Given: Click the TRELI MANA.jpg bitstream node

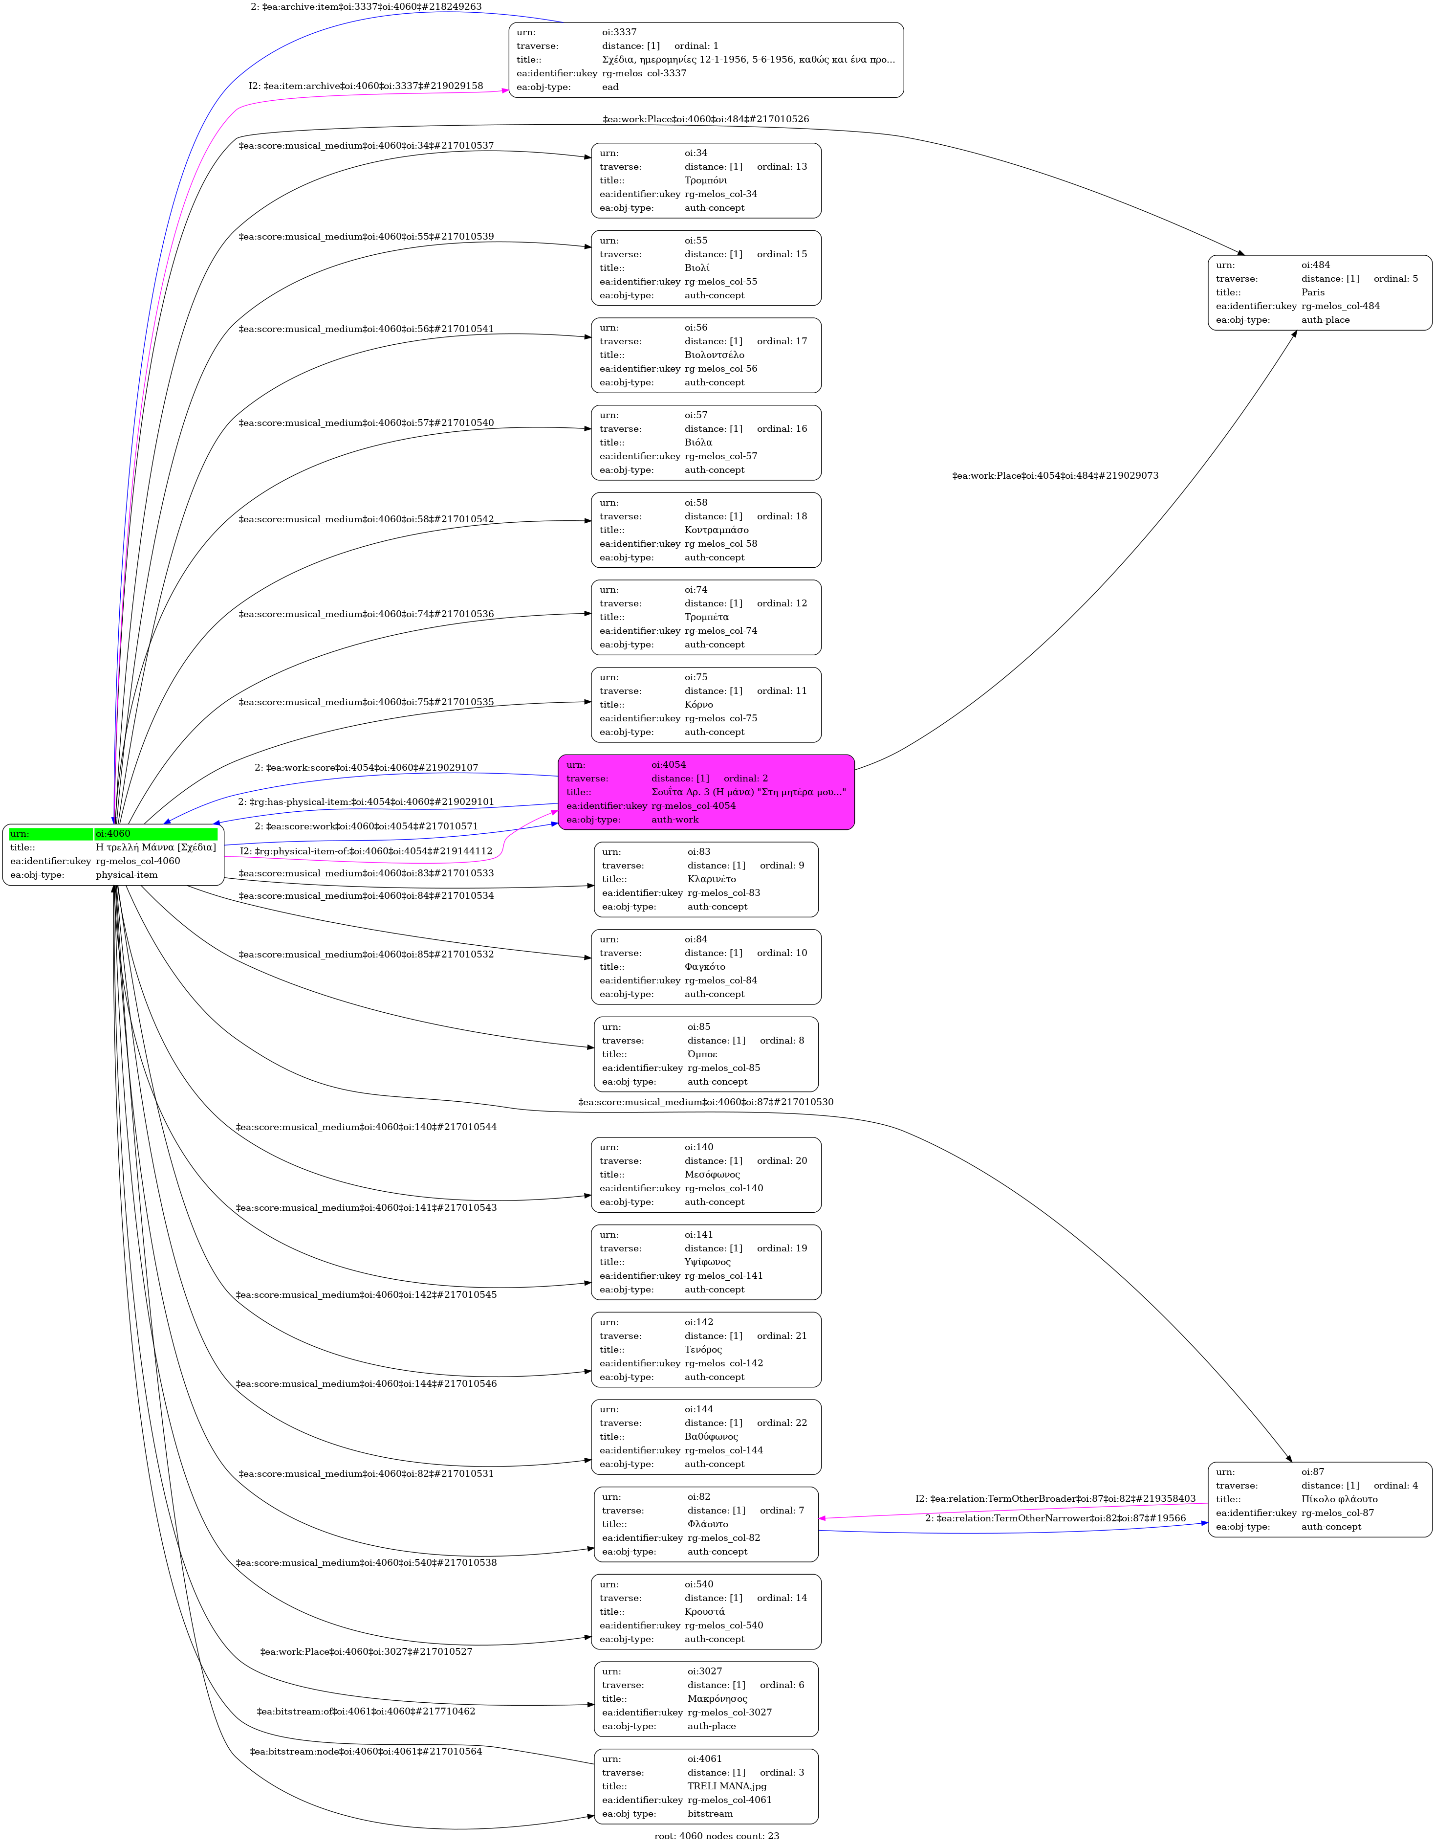Looking at the screenshot, I should point(706,1785).
